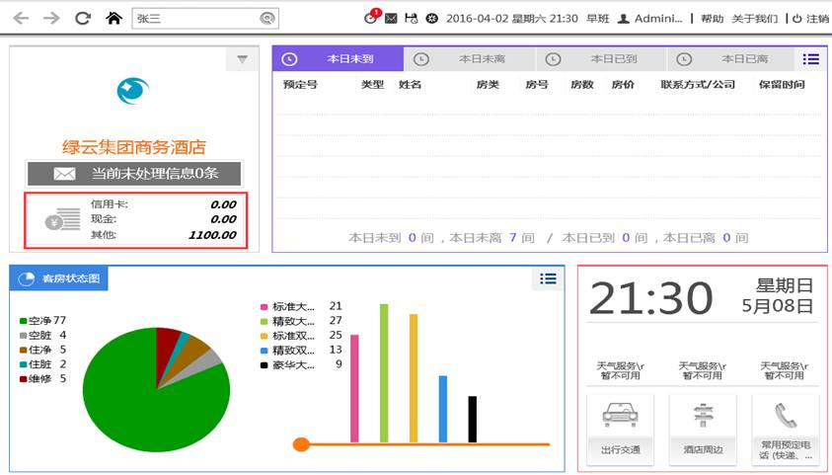Refresh the page with the reload icon
Viewport: 832px width, 475px height.
(x=82, y=19)
